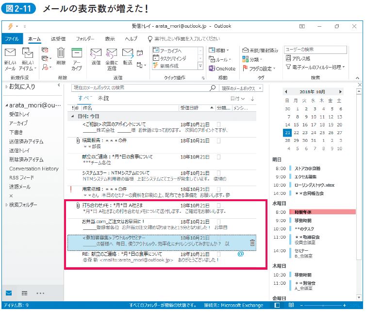The width and height of the screenshot is (366, 312).
Task: Click the @ mention icon on RE: mail
Action: 240,254
